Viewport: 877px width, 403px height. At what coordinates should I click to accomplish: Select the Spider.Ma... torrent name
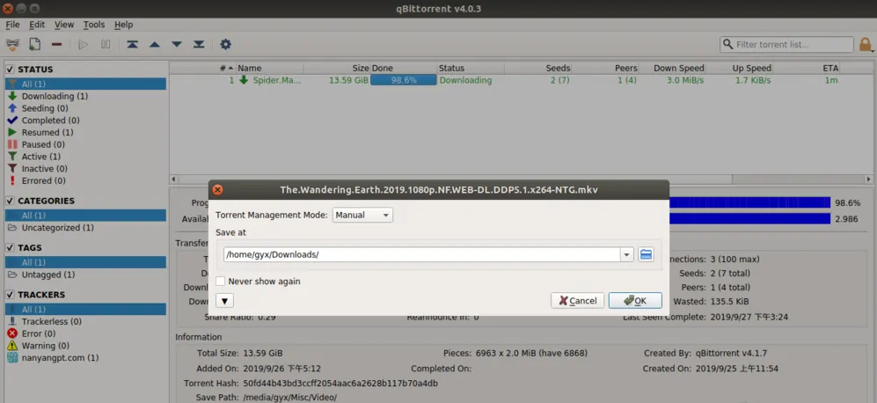[x=277, y=80]
